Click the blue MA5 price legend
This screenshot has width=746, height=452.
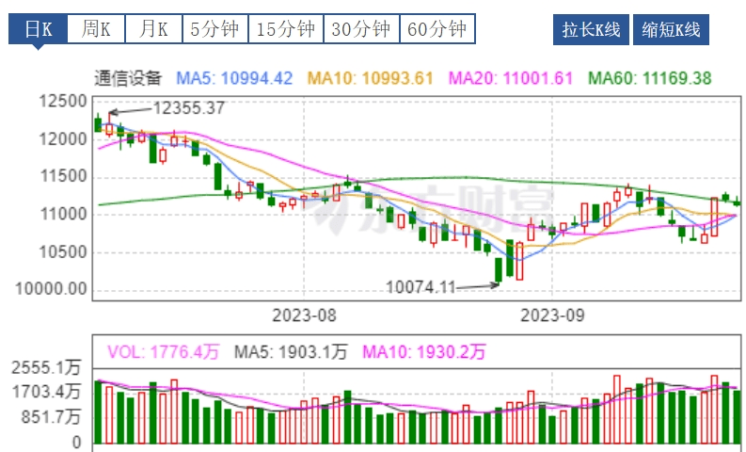pos(238,77)
